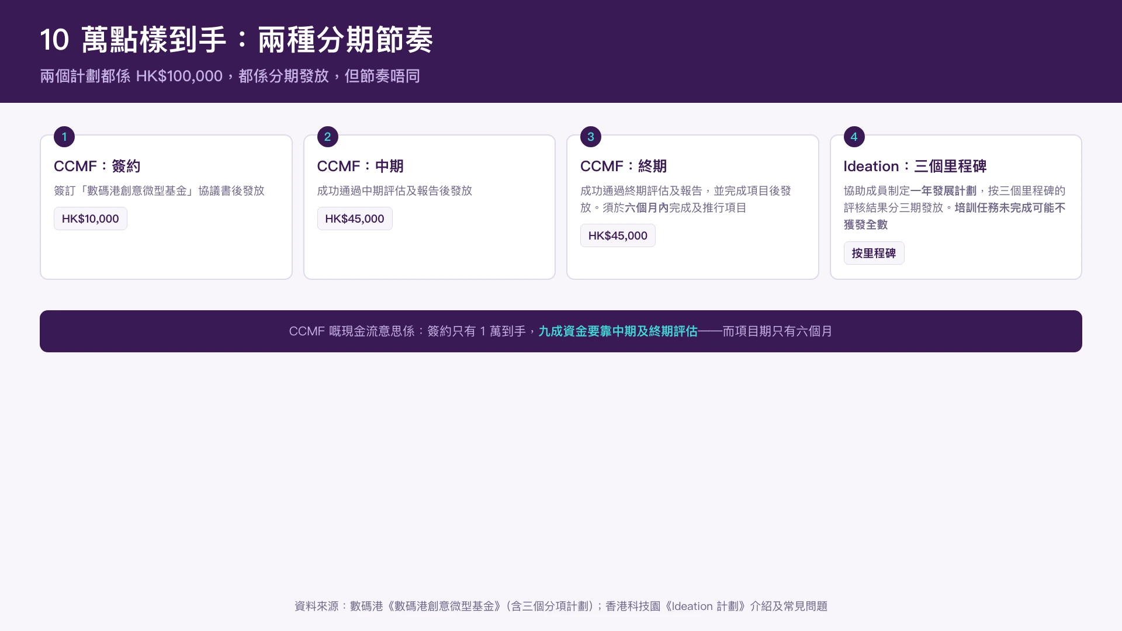
Task: Click the slide title 10 萬點樣到手：兩種分期節奏
Action: (x=236, y=40)
